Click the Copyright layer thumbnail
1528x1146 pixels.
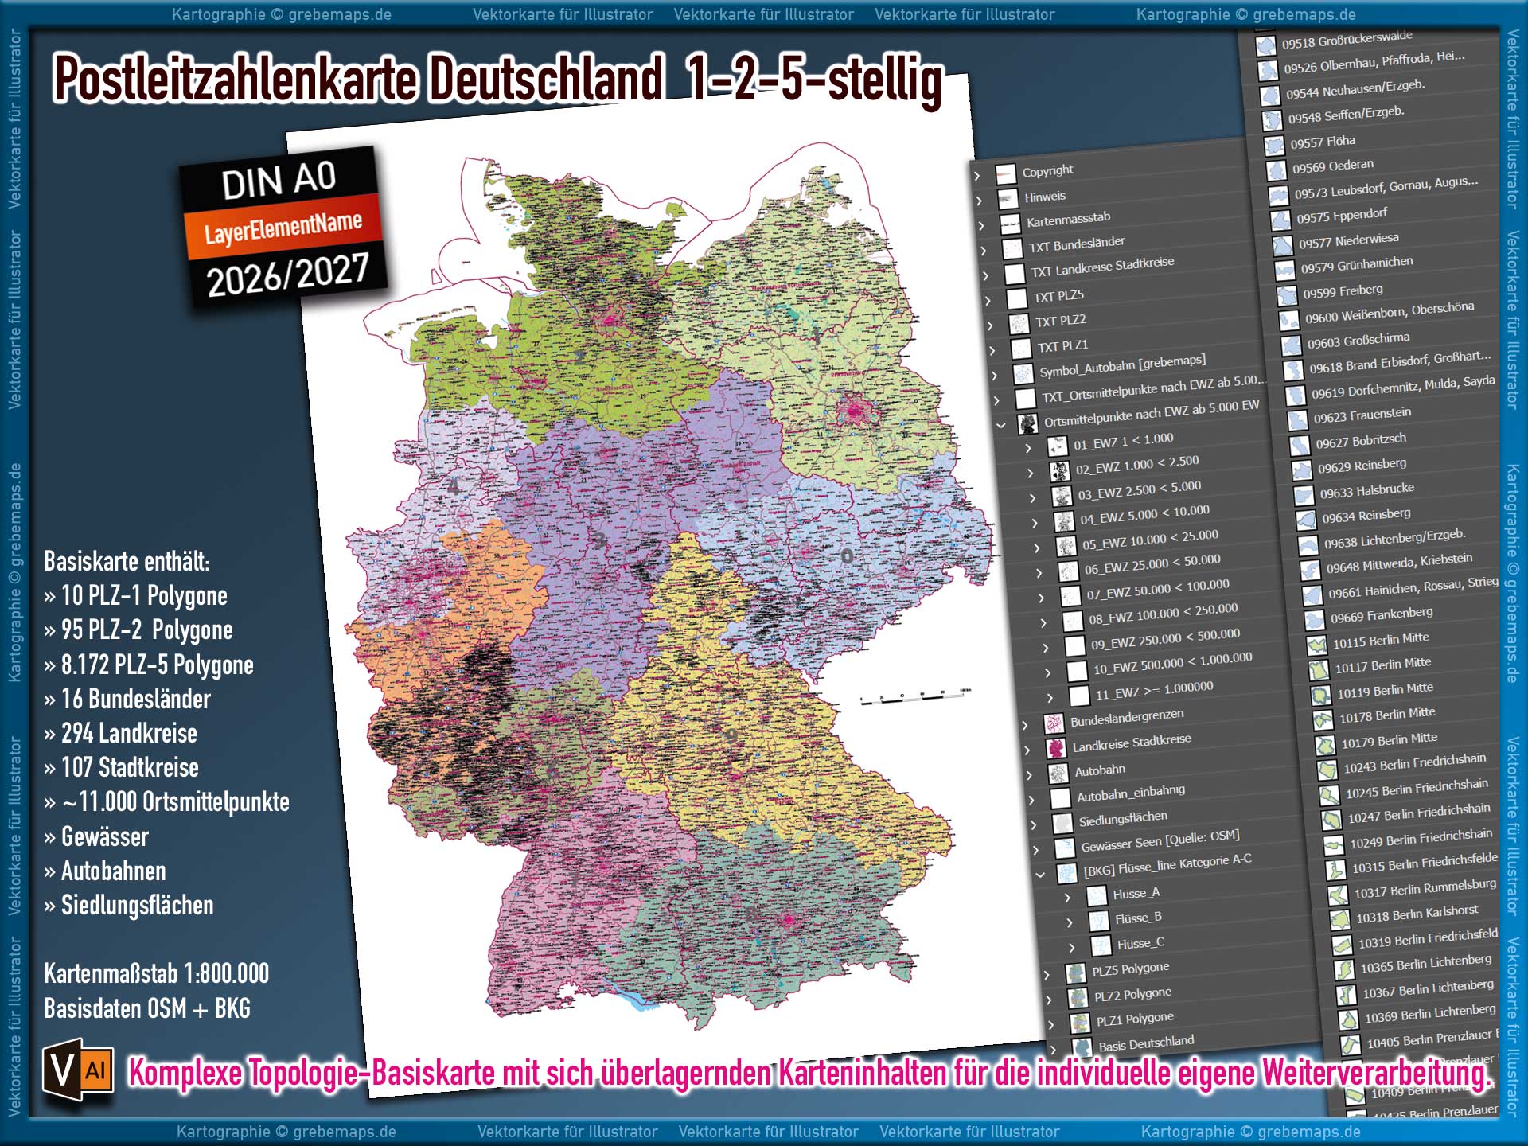point(1006,173)
